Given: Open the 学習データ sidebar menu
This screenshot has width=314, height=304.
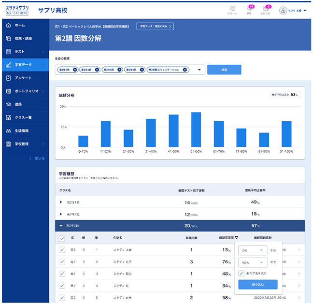Looking at the screenshot, I should [x=24, y=64].
